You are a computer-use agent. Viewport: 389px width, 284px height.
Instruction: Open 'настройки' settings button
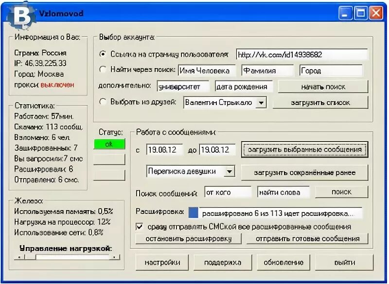[162, 263]
